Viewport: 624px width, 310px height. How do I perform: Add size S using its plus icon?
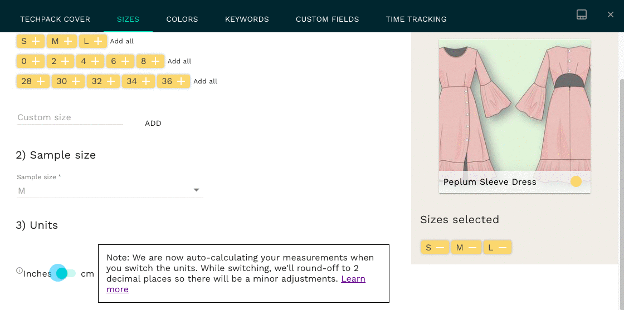(x=36, y=41)
